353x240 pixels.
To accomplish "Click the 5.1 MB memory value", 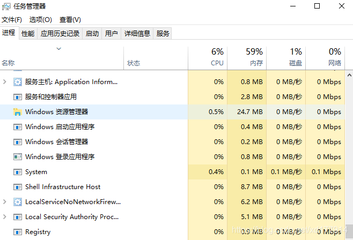I will (252, 217).
